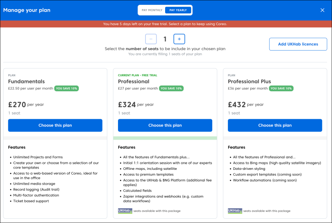Click 'Unlimited Projects and Forms' feature
This screenshot has height=223, width=332.
(x=38, y=157)
